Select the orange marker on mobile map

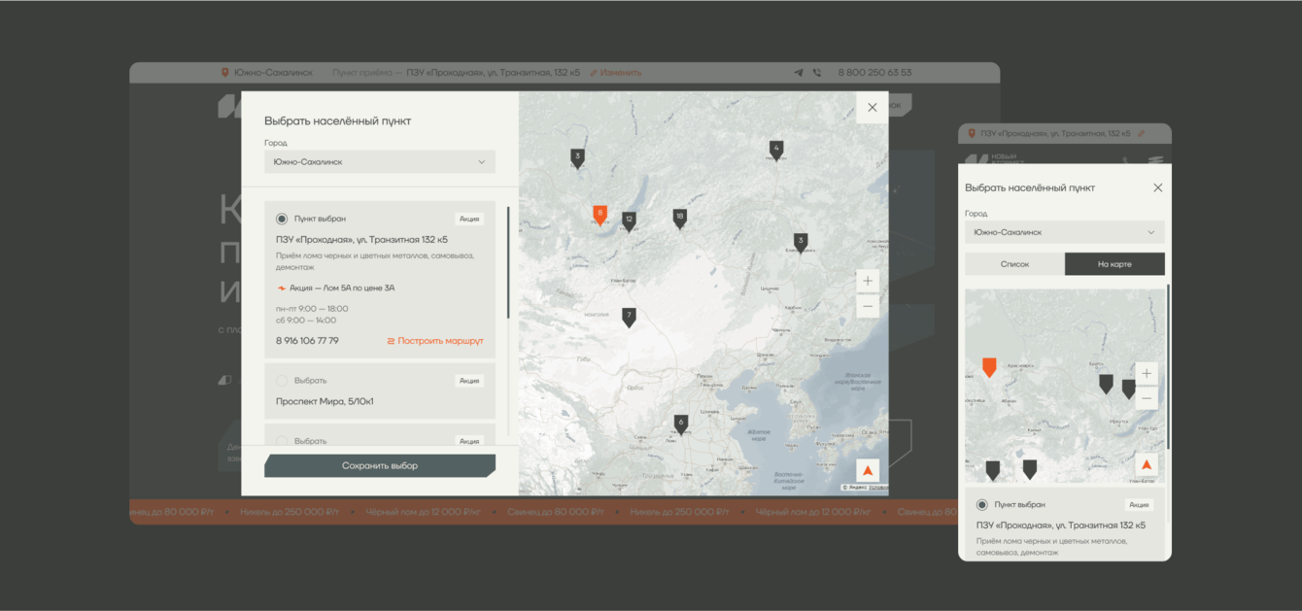click(x=989, y=367)
